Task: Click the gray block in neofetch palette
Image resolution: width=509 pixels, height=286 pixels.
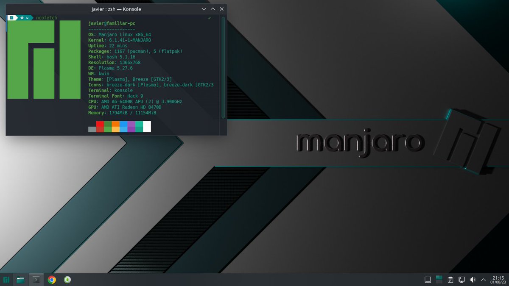Action: [x=92, y=129]
